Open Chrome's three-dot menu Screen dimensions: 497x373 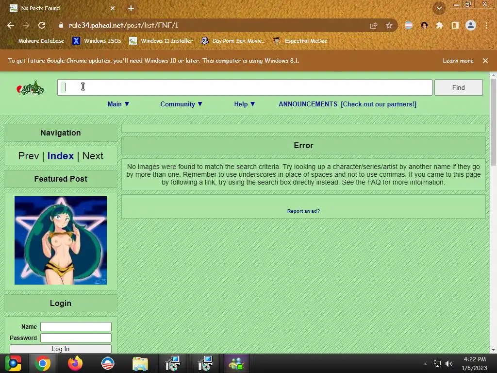(x=486, y=25)
